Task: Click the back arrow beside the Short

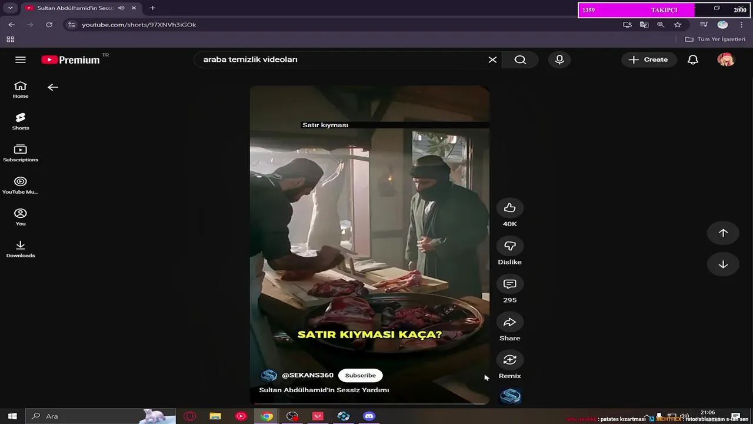Action: click(x=53, y=87)
